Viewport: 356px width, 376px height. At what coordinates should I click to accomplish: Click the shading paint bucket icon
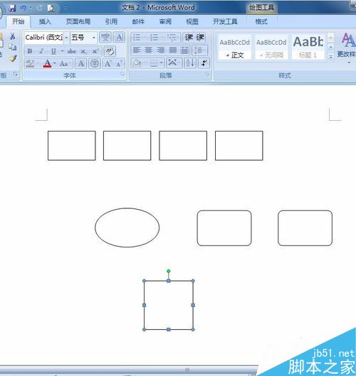[x=137, y=63]
